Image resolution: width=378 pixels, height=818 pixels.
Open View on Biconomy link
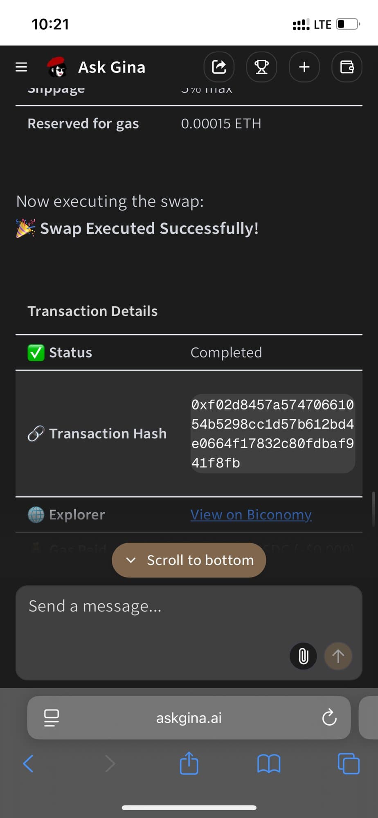(251, 515)
